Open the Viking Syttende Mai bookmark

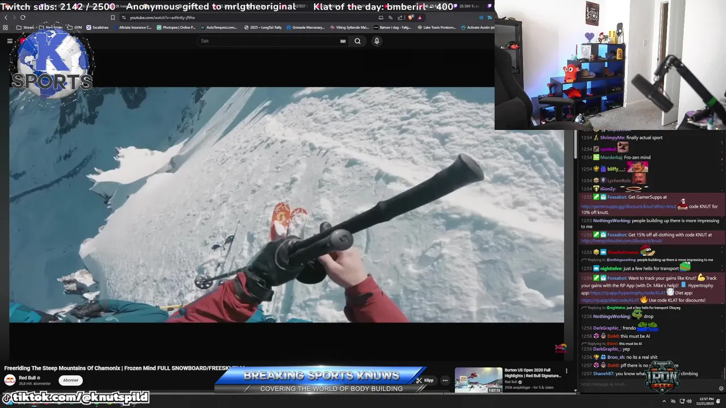(x=349, y=27)
